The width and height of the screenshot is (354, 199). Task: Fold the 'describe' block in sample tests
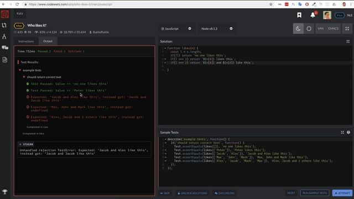pyautogui.click(x=165, y=139)
